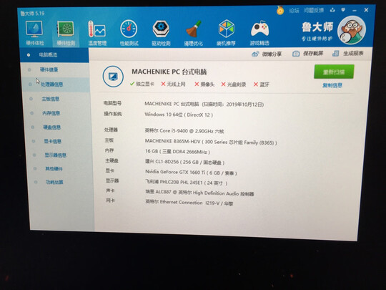Click the Nvidia GeForce GTX 1660 Ti value
The height and width of the screenshot is (290, 386).
(x=191, y=173)
